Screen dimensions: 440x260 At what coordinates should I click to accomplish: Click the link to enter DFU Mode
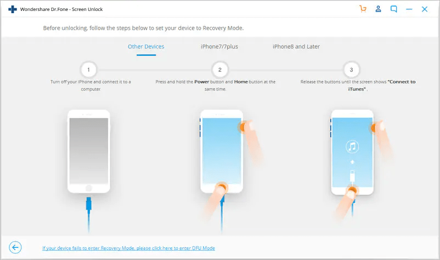[128, 248]
